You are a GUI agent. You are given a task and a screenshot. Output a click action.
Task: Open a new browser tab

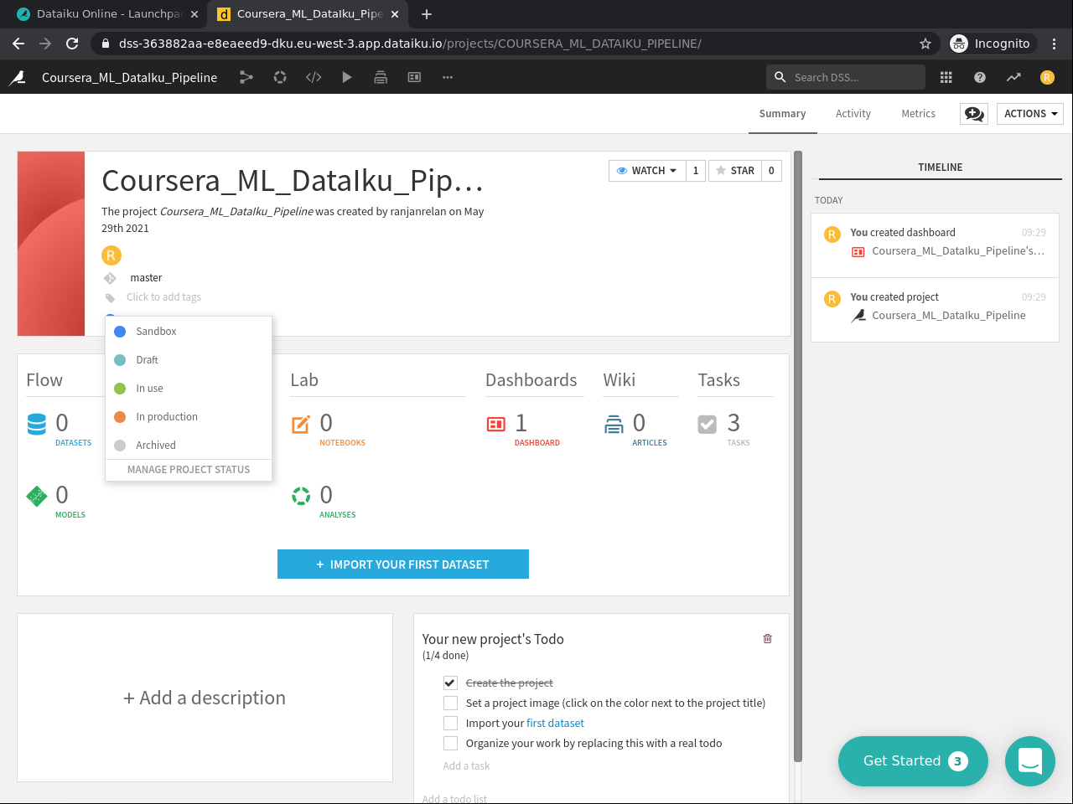[x=427, y=14]
